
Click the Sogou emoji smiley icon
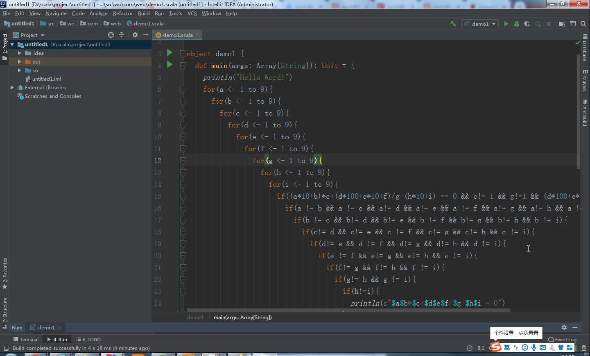pos(525,347)
